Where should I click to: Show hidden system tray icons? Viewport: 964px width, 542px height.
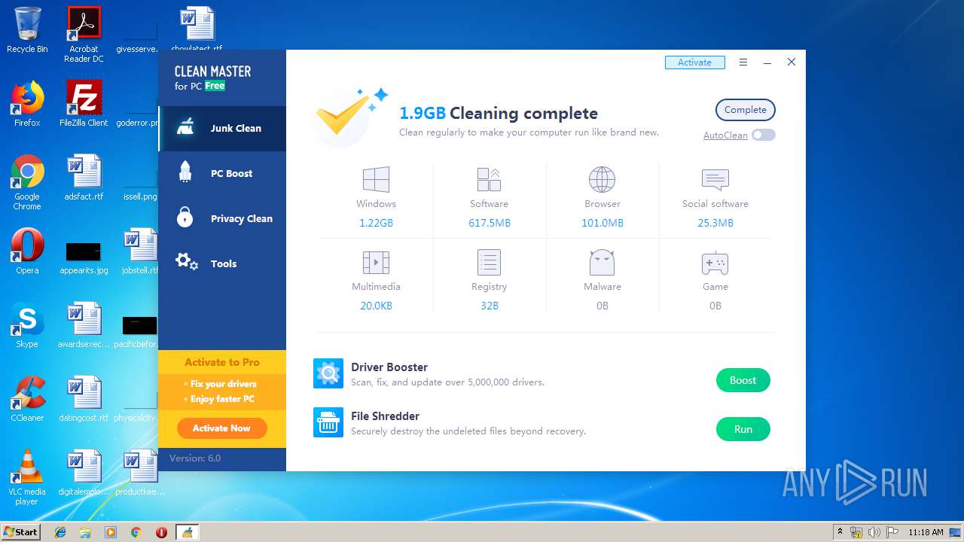[840, 532]
